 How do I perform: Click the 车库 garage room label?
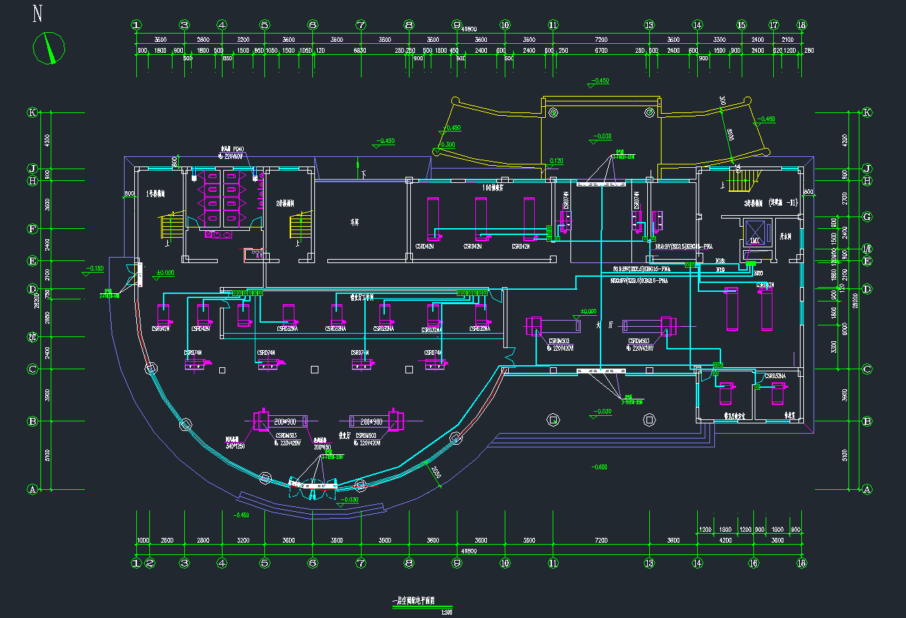click(355, 222)
